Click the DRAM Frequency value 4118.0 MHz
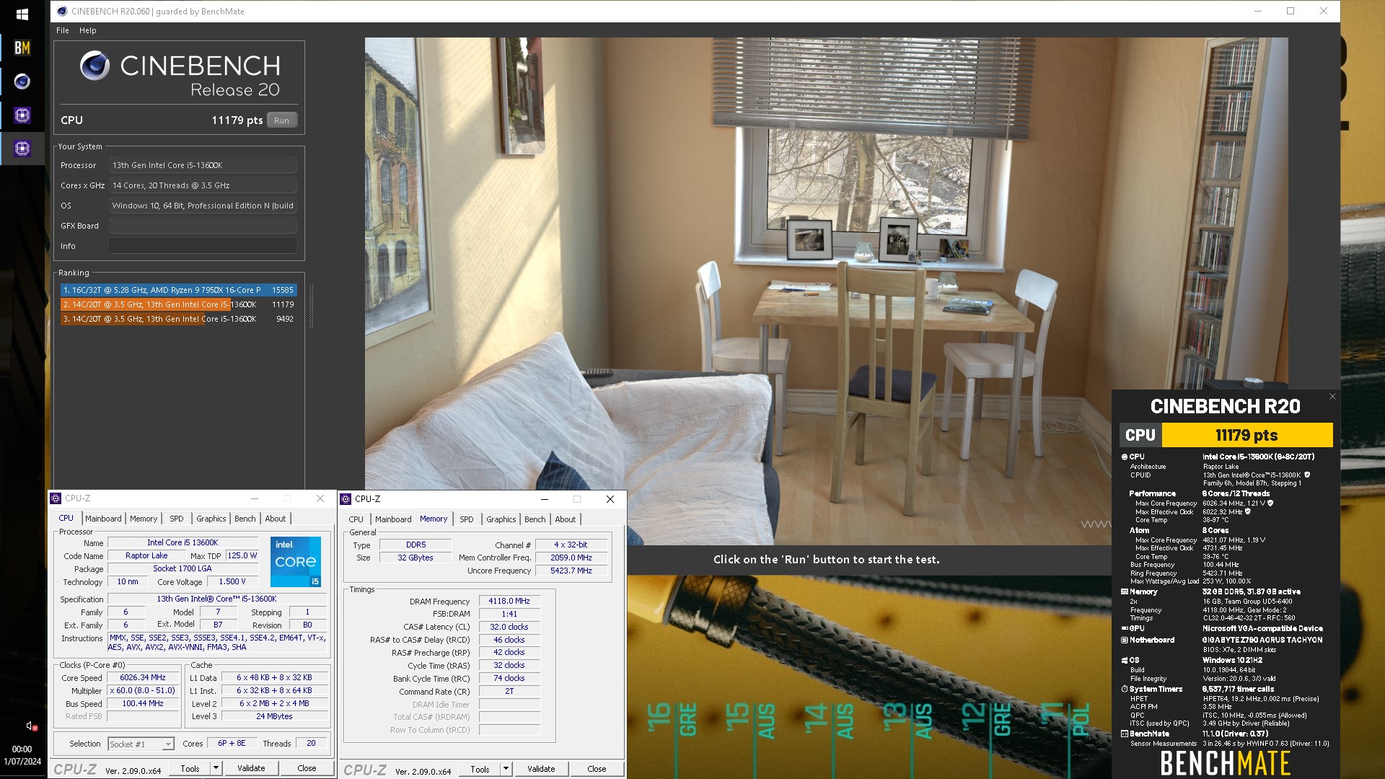The width and height of the screenshot is (1385, 779). tap(509, 601)
